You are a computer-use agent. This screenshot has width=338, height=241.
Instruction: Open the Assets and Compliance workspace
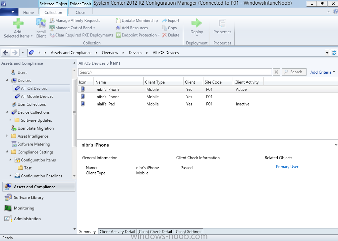[39, 187]
